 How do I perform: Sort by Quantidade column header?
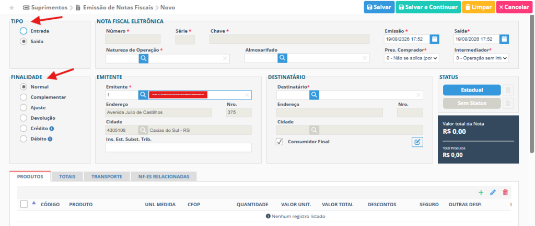(252, 204)
